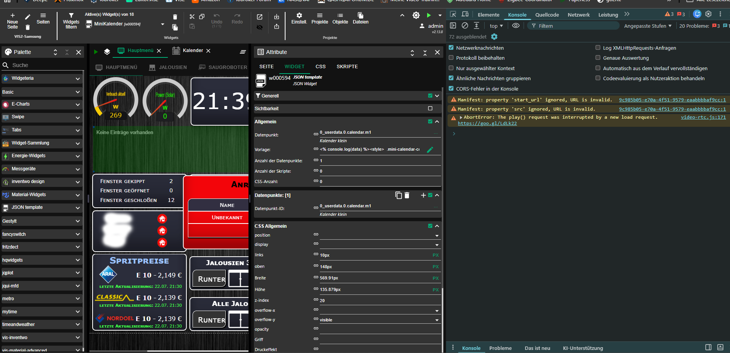Click the Redo arrow
Viewport: 730px width, 353px height.
pyautogui.click(x=237, y=16)
